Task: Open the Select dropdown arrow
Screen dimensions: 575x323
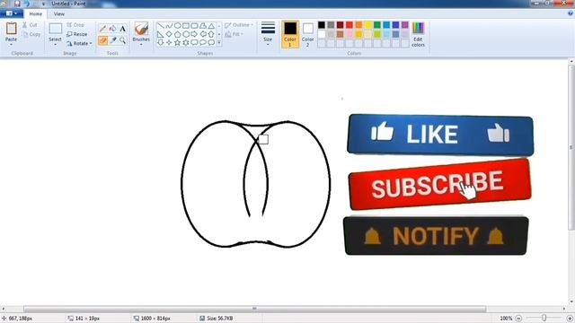Action: [x=55, y=44]
